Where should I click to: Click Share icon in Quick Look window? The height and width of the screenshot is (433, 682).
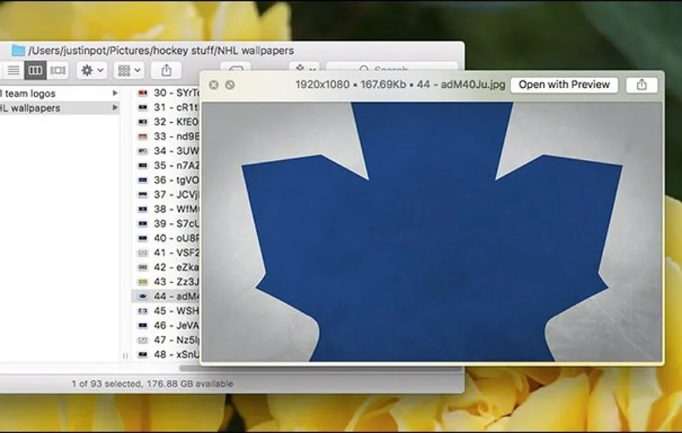tap(641, 85)
